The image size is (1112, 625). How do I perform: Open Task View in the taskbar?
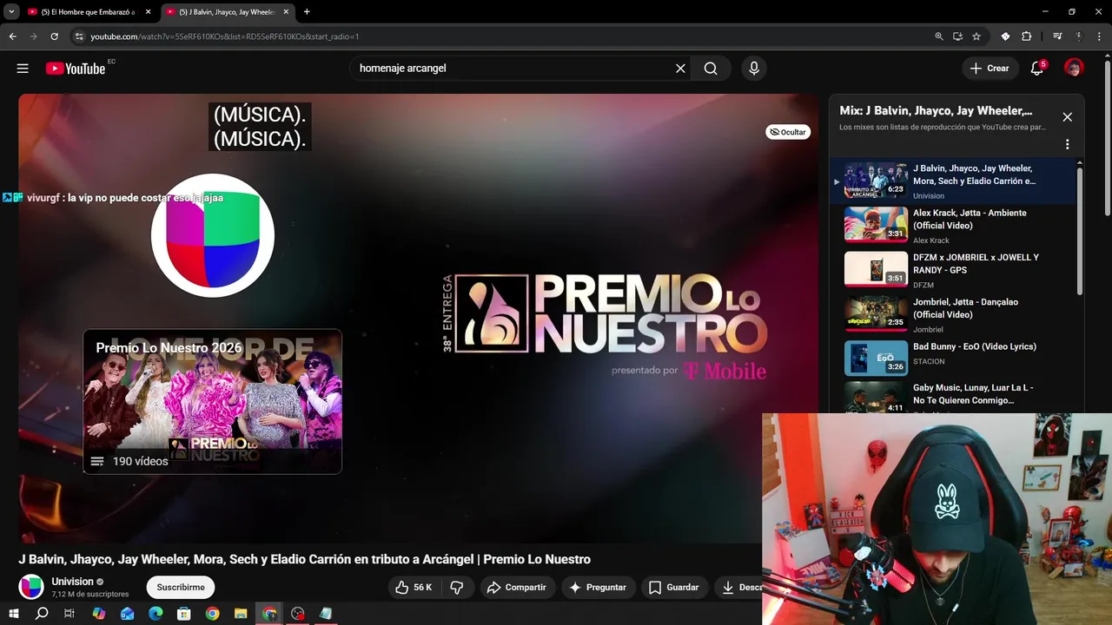(x=69, y=614)
